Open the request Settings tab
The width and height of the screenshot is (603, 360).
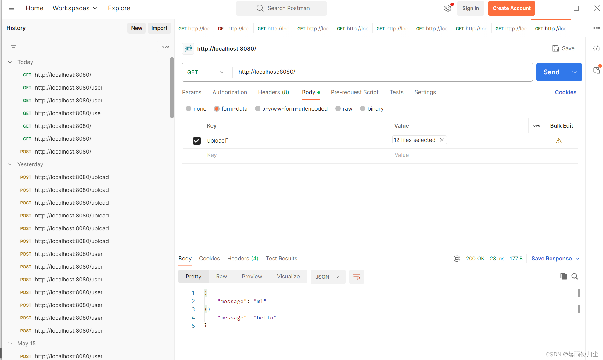[x=425, y=92]
